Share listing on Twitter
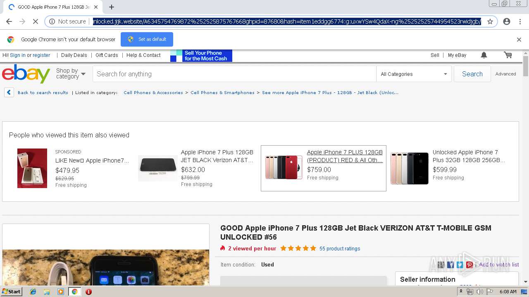 [x=460, y=265]
